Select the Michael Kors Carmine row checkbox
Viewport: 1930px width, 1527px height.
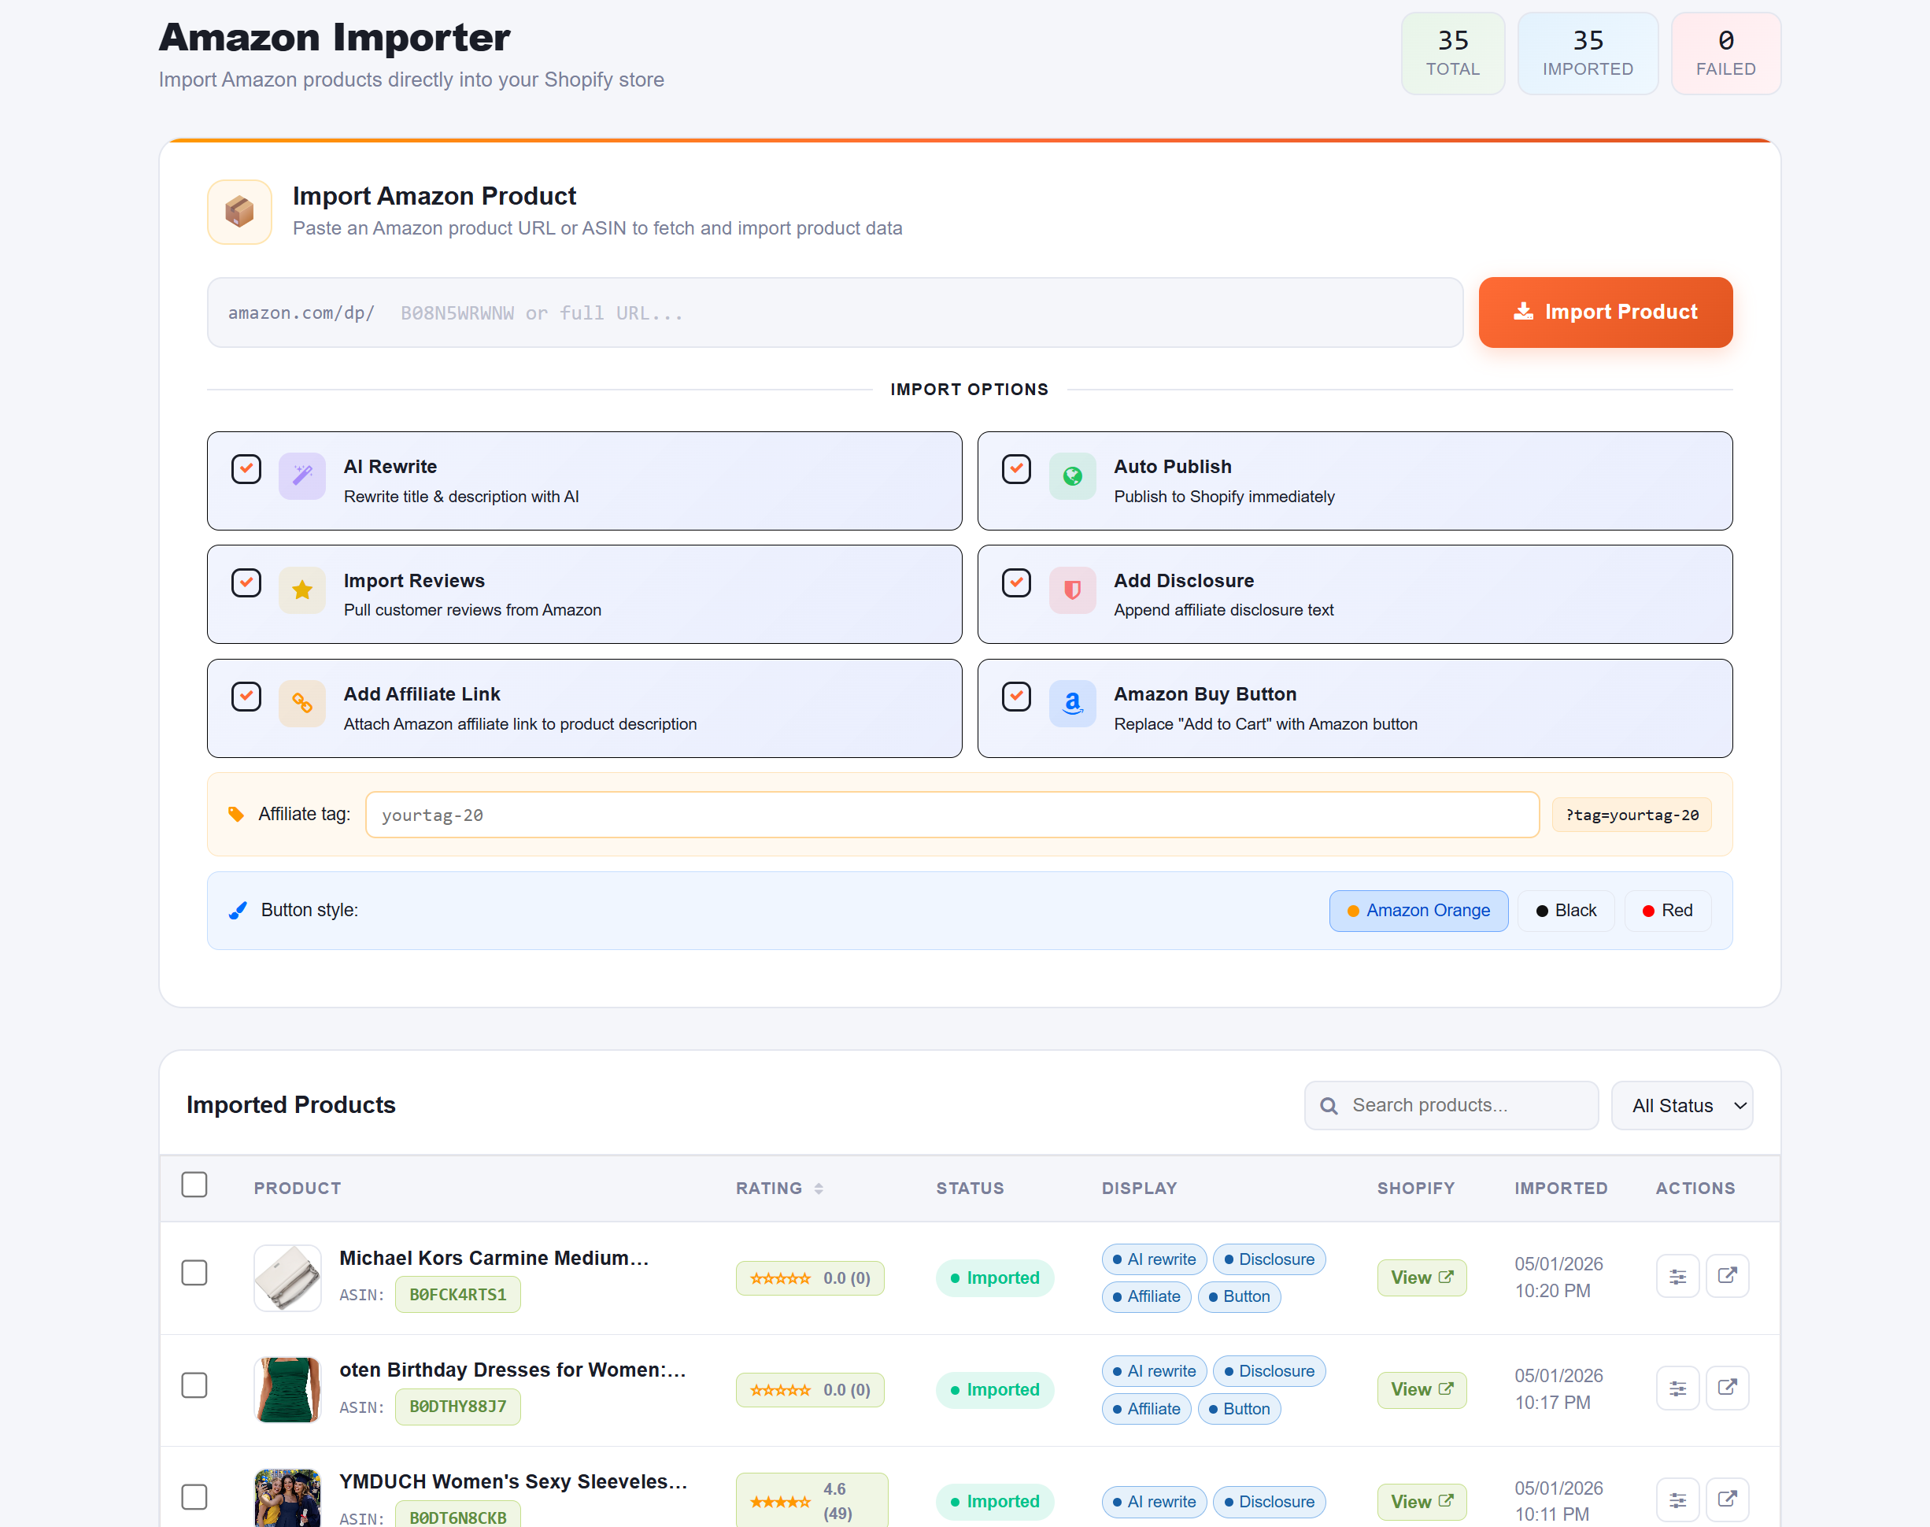(194, 1272)
